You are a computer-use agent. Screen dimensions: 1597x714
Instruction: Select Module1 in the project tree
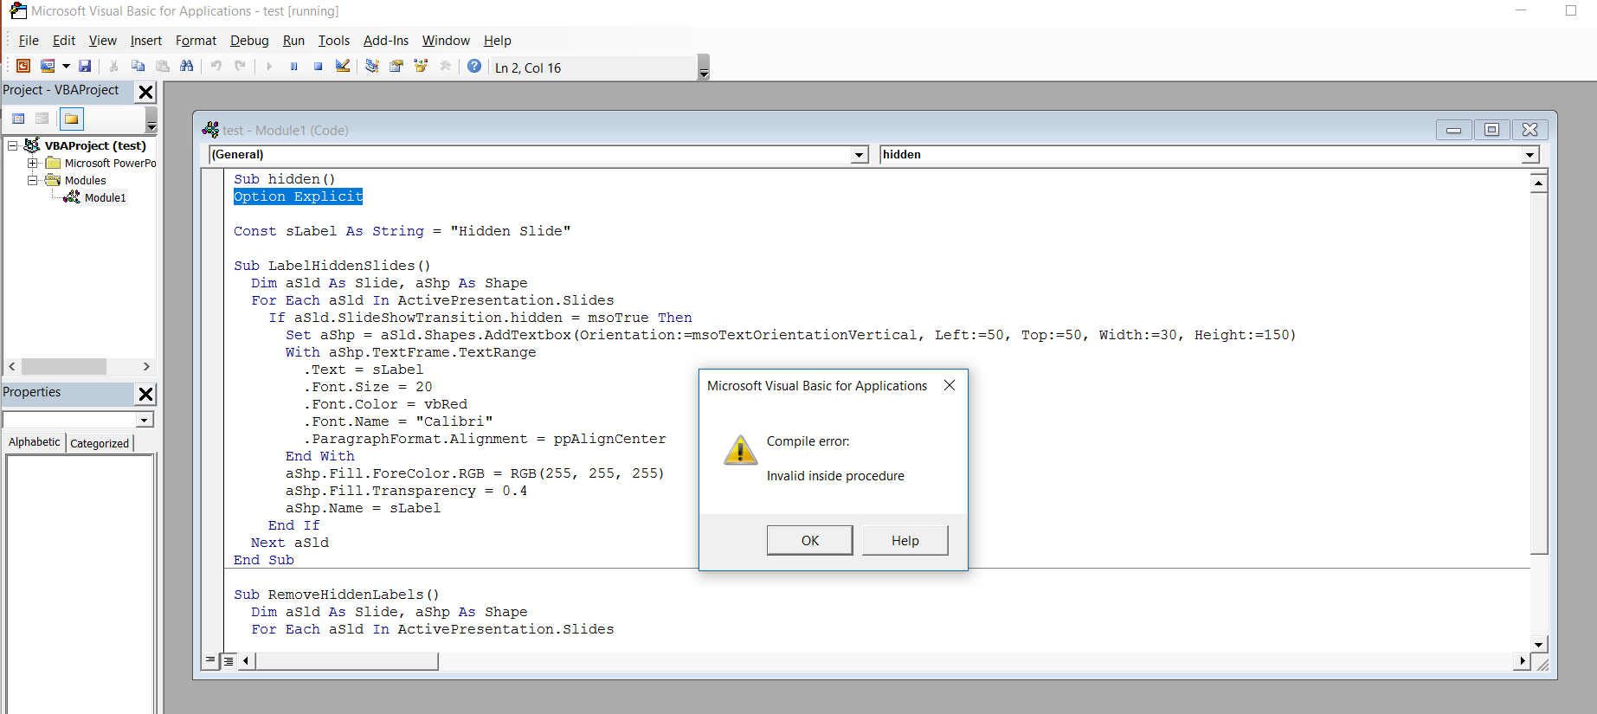105,198
